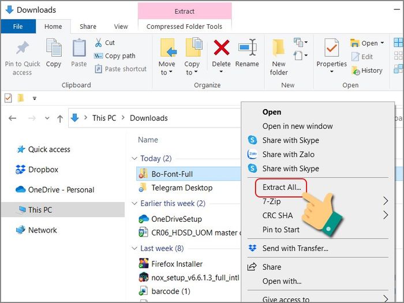The width and height of the screenshot is (404, 303).
Task: Open Customize Quick Access Toolbar dropdown
Action: pyautogui.click(x=35, y=98)
